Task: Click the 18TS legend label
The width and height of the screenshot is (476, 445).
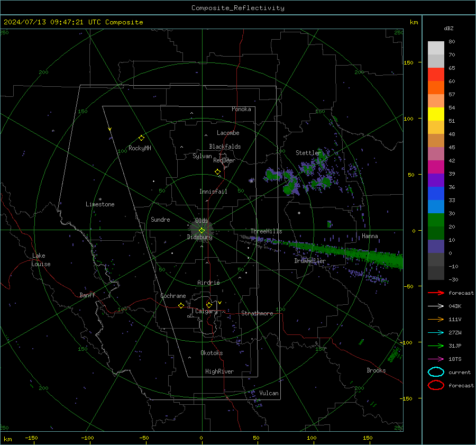Action: 455,359
